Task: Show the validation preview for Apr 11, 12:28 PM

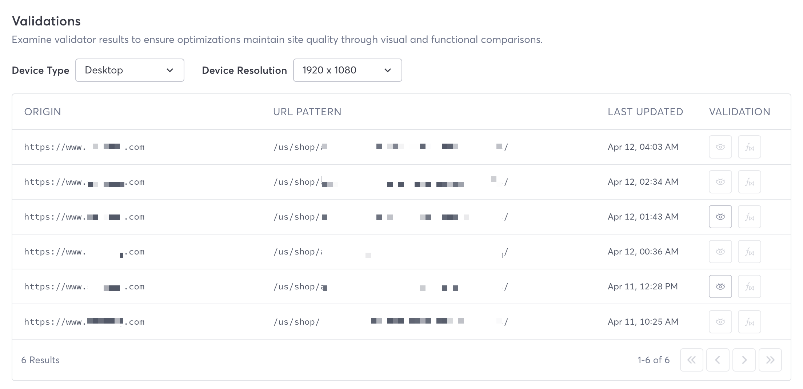Action: point(720,286)
